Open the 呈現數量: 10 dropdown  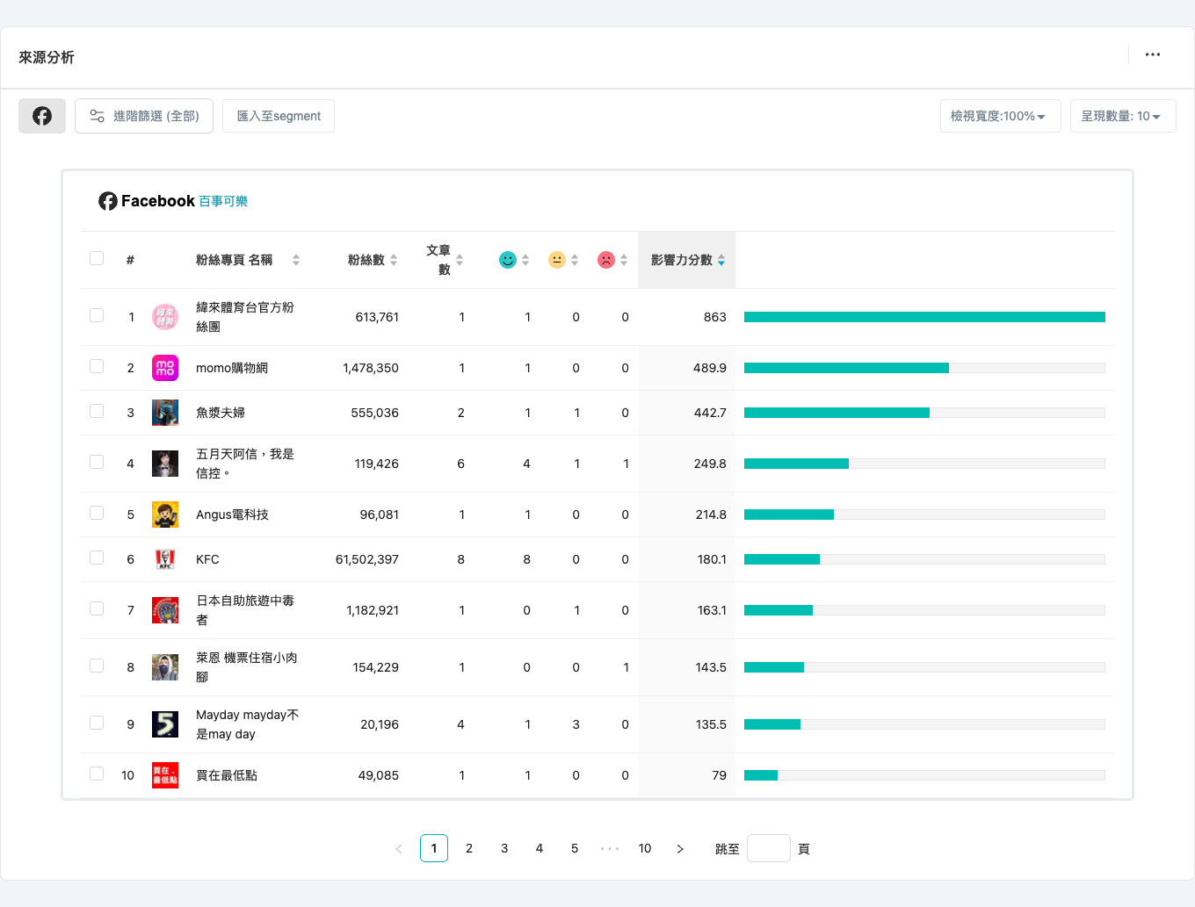(x=1123, y=116)
